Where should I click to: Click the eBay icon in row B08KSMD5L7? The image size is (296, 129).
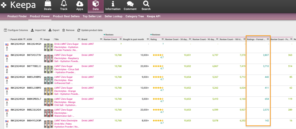pyautogui.click(x=7, y=105)
